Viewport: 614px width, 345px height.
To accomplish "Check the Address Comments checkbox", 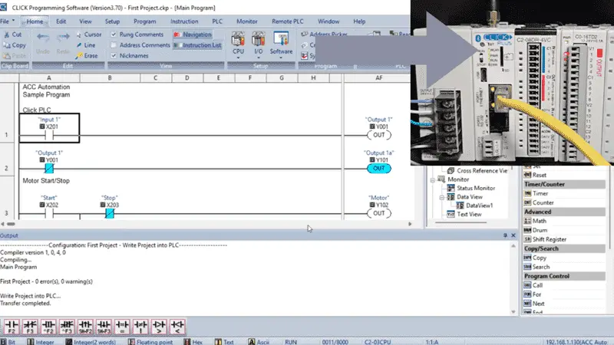I will tap(114, 45).
